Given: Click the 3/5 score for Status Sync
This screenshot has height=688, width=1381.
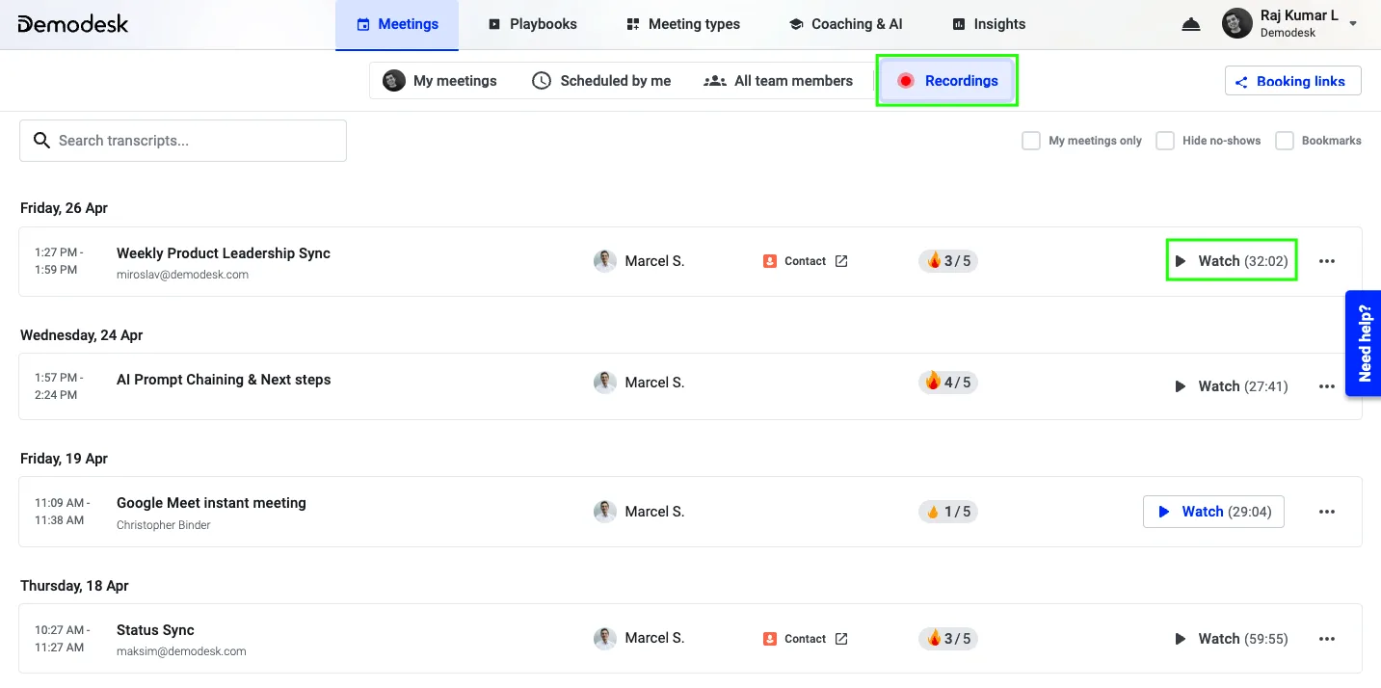Looking at the screenshot, I should (948, 639).
